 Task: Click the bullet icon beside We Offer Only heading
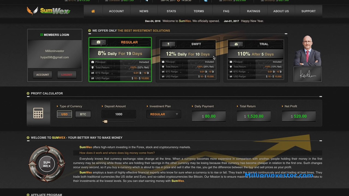coord(89,30)
